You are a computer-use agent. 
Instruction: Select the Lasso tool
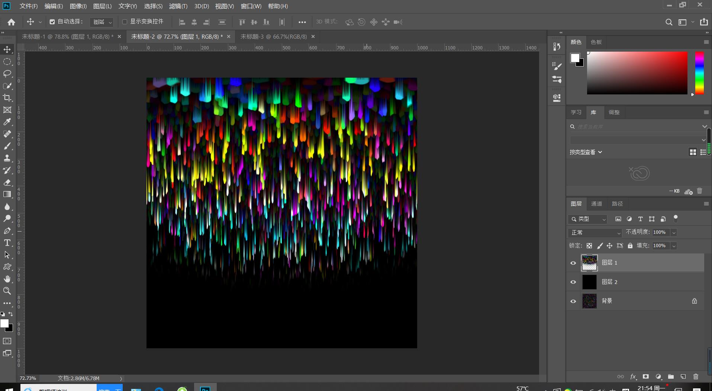(x=7, y=74)
